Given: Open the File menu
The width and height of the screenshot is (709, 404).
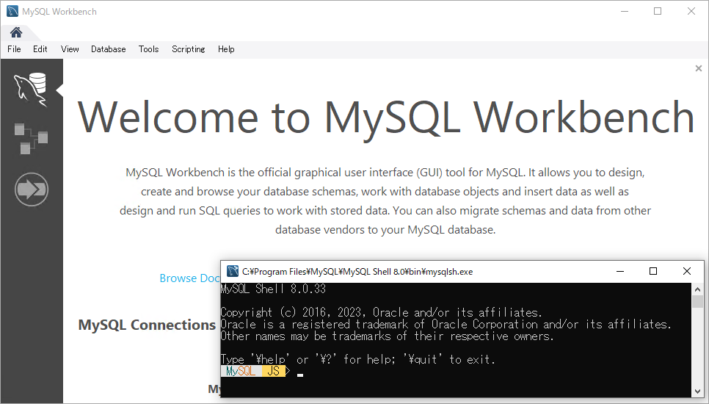Looking at the screenshot, I should [x=14, y=49].
